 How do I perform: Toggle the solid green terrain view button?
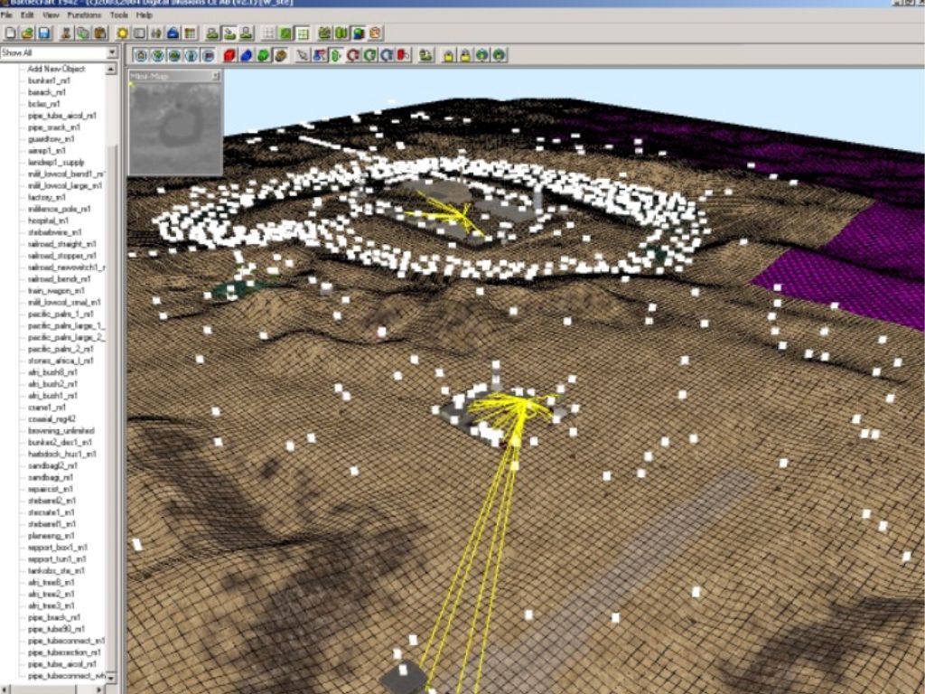coord(285,33)
